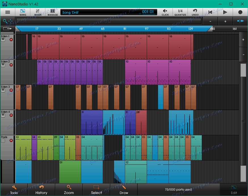Click the vertical track scrollbar handle
Image resolution: width=248 pixels, height=196 pixels.
pos(243,121)
